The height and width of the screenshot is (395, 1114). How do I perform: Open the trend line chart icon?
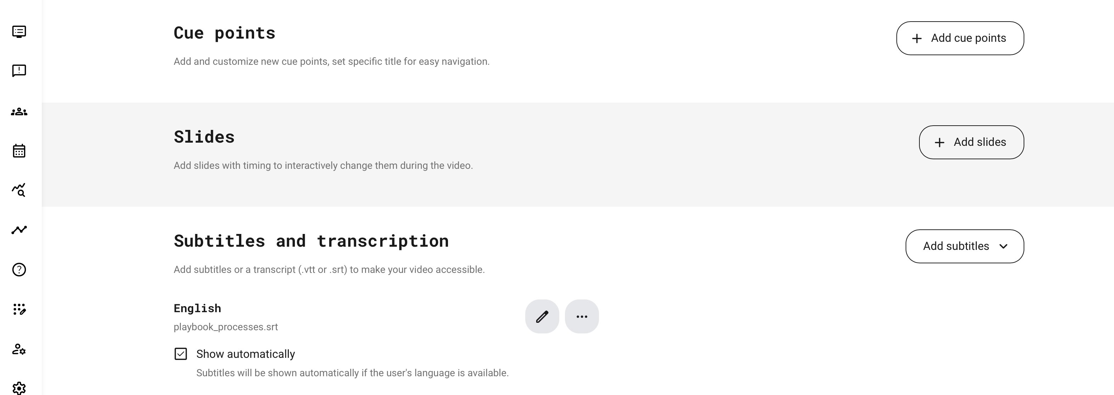[19, 230]
